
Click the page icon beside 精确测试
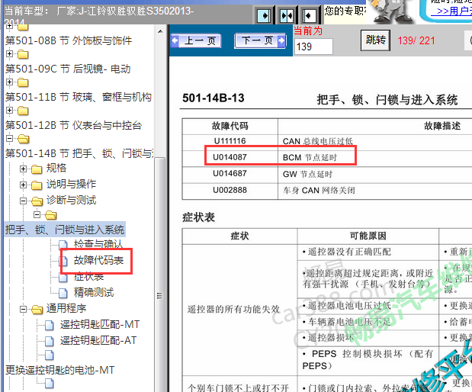pos(63,293)
